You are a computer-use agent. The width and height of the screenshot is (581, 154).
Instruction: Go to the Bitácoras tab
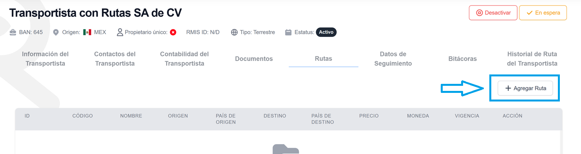click(463, 59)
